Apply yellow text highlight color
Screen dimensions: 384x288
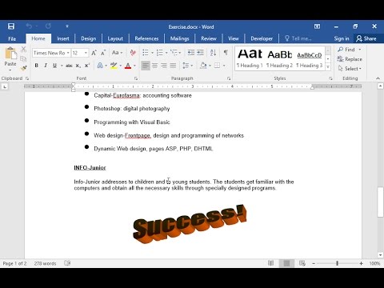[x=114, y=66]
